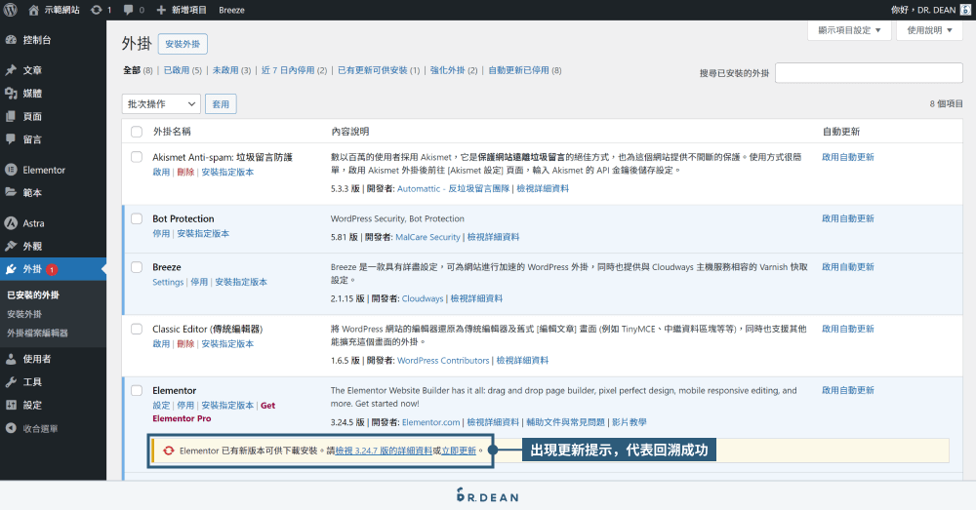Viewport: 976px width, 510px height.
Task: Click the 收合選單 collapse menu icon
Action: coord(11,428)
